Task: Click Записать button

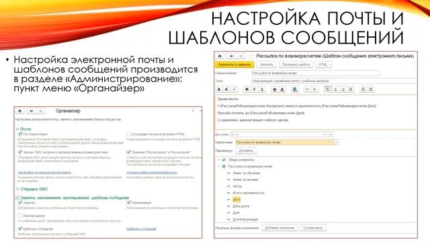Action: 266,65
